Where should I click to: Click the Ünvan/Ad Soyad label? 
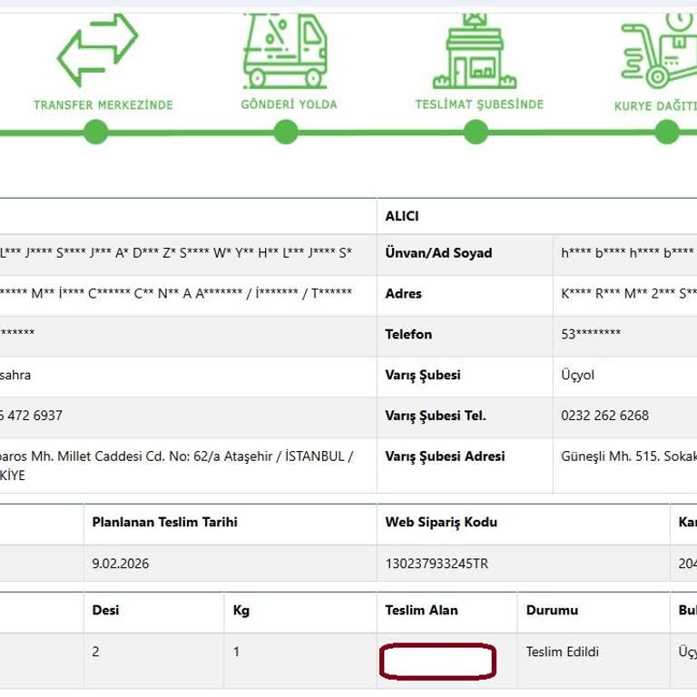click(x=438, y=253)
